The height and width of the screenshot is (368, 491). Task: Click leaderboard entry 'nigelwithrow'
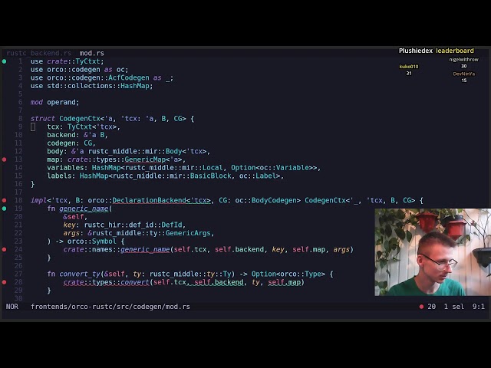pos(463,60)
